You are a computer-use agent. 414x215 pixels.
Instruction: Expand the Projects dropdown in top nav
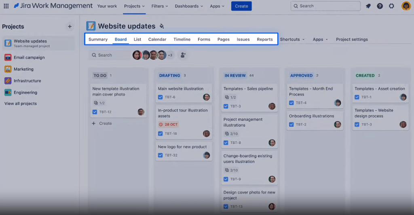[x=134, y=6]
